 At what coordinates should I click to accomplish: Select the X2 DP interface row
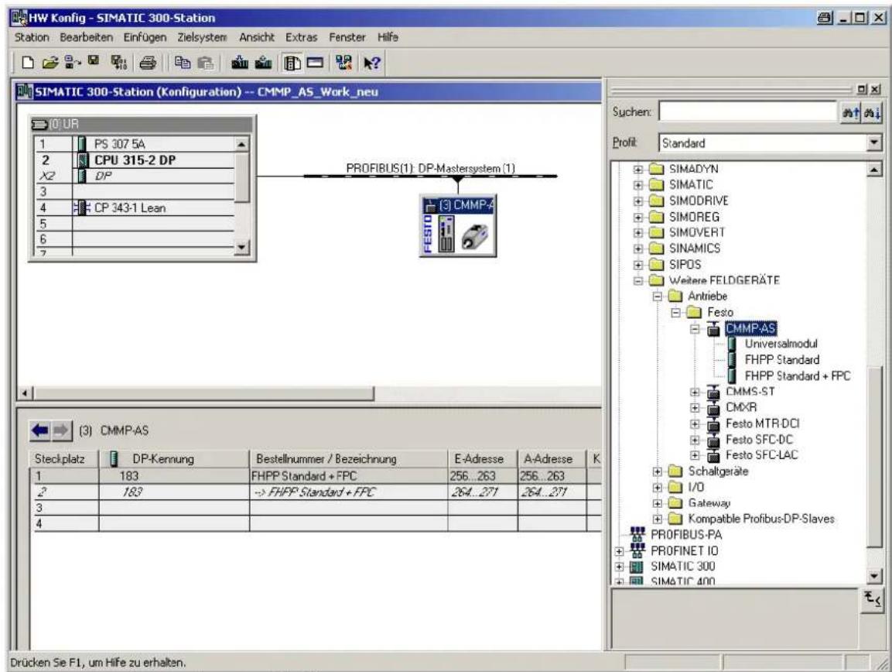tap(134, 176)
